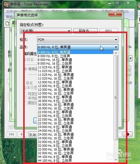This screenshot has width=140, height=164.
Task: Close the 声音格式选择 dialog
Action: [115, 14]
